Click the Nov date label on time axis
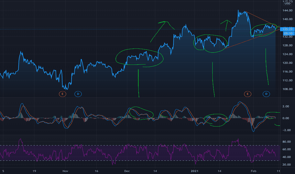The width and height of the screenshot is (295, 174). (65, 171)
